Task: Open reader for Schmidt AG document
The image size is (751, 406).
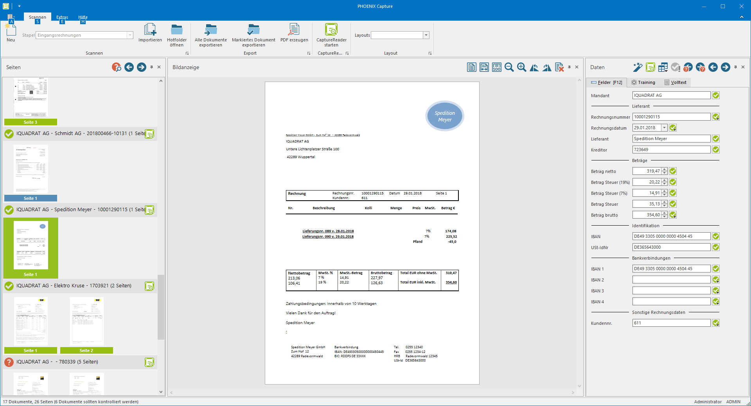Action: click(149, 134)
